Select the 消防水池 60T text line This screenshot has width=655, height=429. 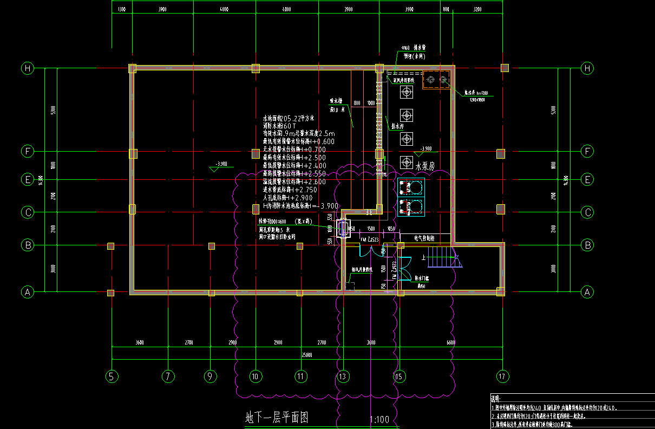(279, 126)
